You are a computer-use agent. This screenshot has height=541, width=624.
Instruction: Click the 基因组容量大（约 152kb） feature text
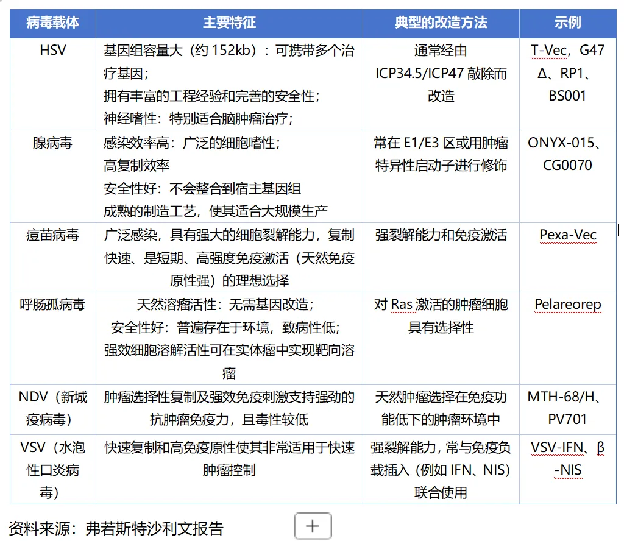(x=180, y=51)
